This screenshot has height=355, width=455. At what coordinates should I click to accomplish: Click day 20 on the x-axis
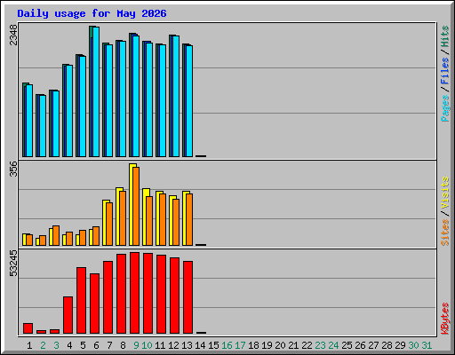point(280,345)
